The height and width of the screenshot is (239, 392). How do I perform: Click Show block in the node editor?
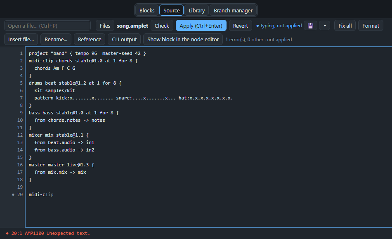183,40
